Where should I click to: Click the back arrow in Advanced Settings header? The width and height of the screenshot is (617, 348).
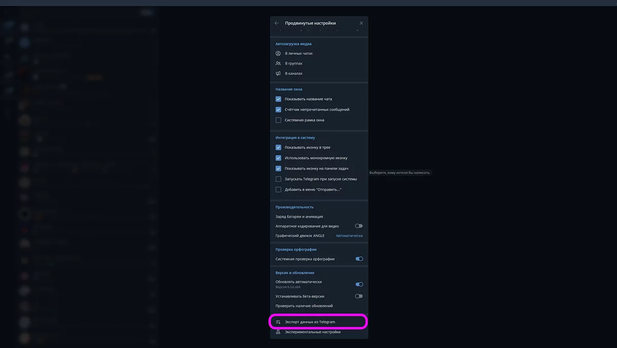point(276,23)
